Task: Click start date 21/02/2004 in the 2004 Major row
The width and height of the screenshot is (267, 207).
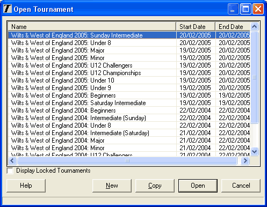Action: click(x=195, y=141)
